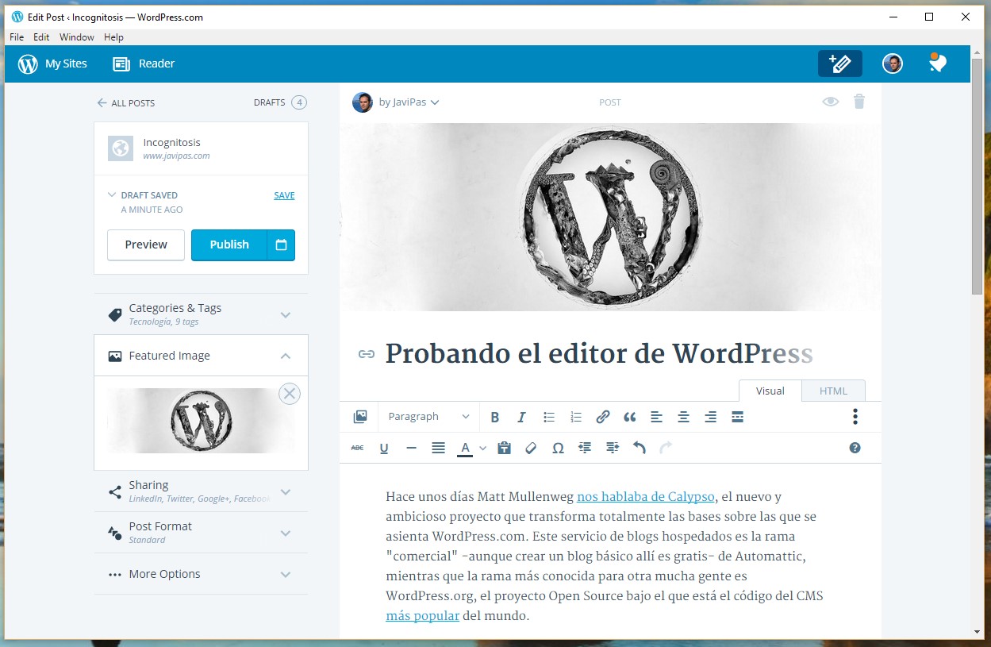Expand Categories & Tags section
This screenshot has width=991, height=647.
(x=201, y=314)
